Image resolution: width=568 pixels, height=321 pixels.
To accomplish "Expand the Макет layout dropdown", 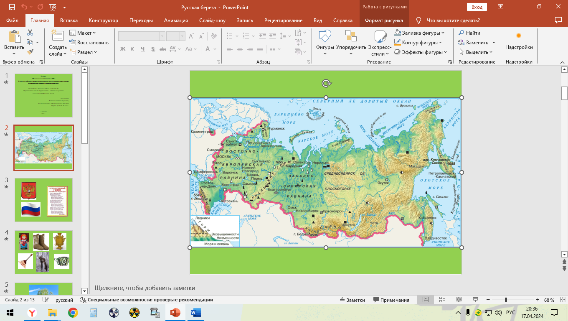I will (x=83, y=33).
